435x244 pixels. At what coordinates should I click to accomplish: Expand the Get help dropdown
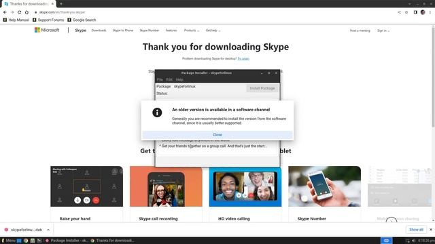tap(213, 30)
